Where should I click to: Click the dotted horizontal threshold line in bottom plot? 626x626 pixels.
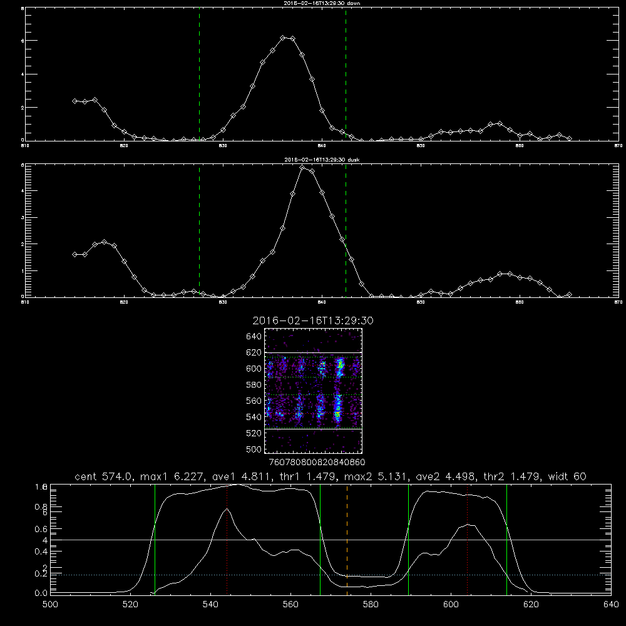(331, 575)
